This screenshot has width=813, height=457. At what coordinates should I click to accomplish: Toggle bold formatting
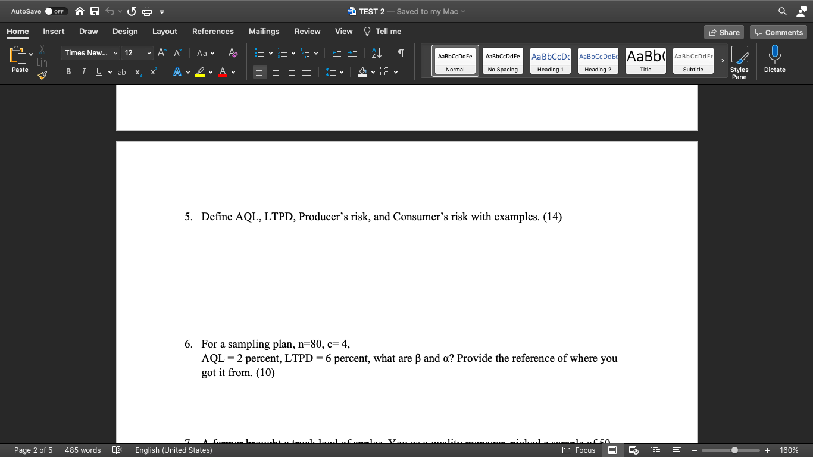pos(68,71)
